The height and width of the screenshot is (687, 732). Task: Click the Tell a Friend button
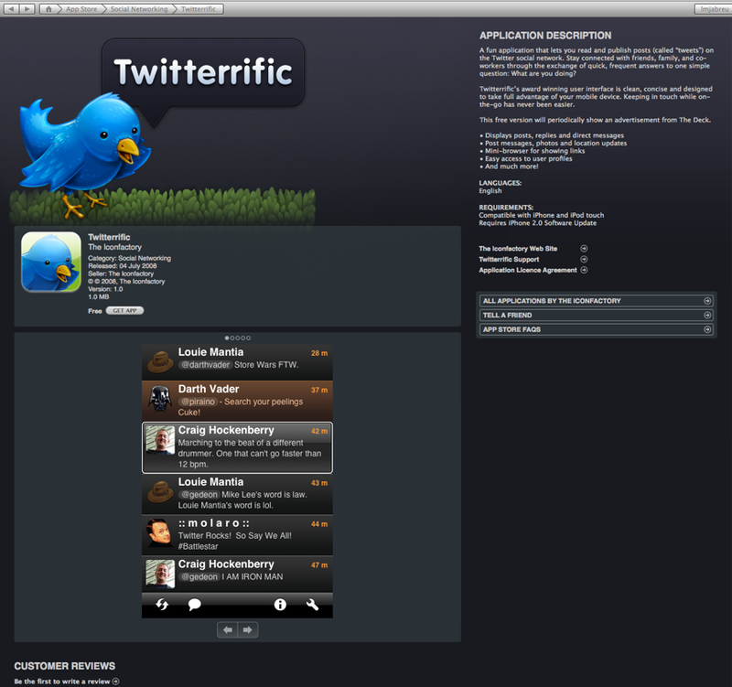597,315
